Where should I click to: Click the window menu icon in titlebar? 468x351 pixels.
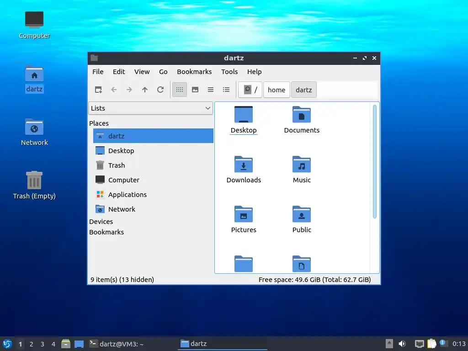pos(94,58)
